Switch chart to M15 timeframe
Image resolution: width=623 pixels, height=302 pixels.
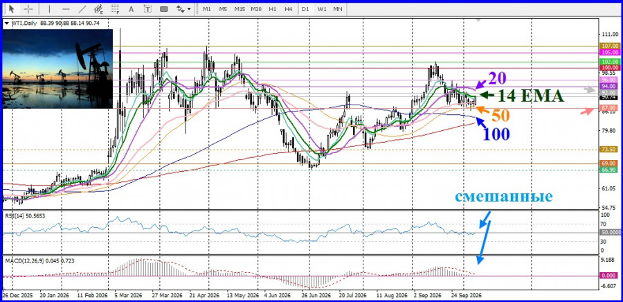240,9
